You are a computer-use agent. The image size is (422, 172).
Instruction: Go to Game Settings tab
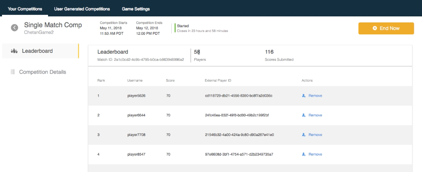point(136,8)
